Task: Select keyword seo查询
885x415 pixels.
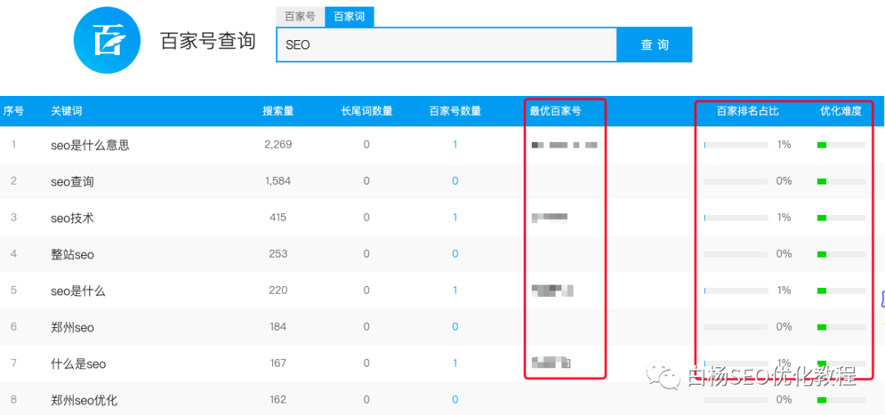Action: pos(72,182)
